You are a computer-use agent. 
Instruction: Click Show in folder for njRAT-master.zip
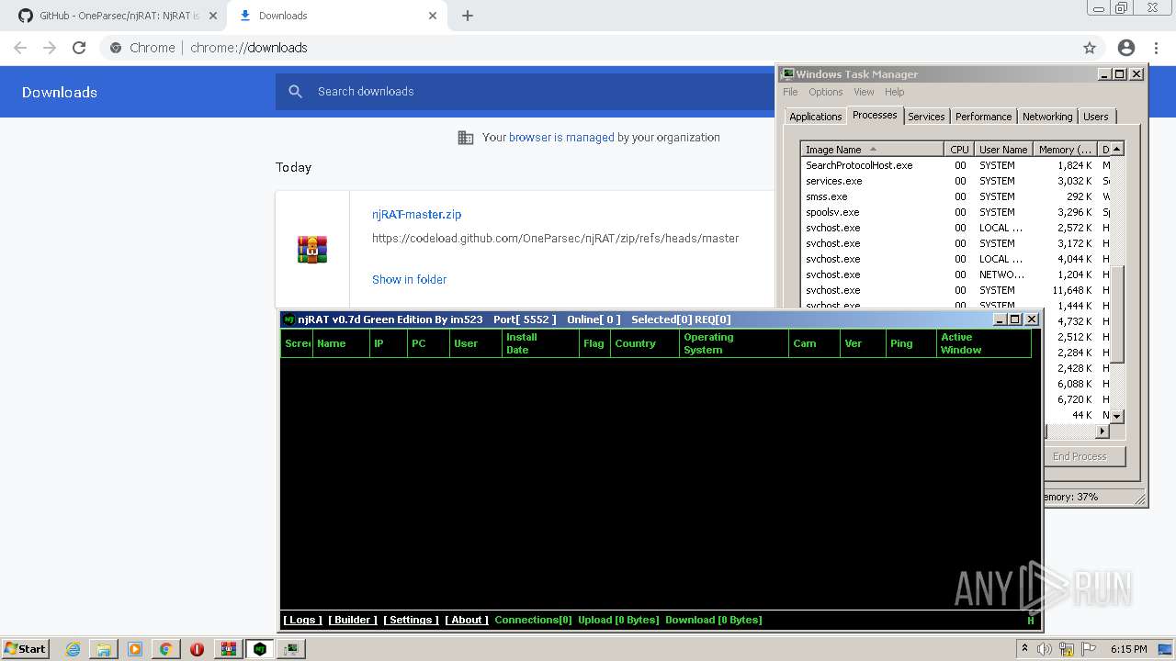click(409, 279)
